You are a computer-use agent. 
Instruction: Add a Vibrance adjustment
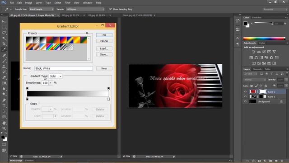coord(274,52)
